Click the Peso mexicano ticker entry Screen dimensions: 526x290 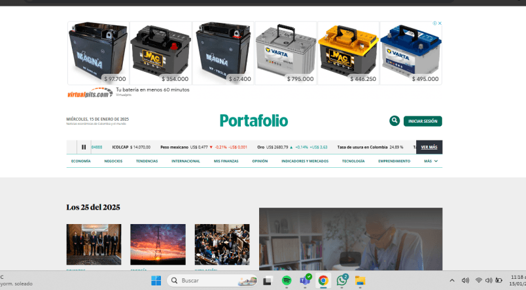point(203,147)
